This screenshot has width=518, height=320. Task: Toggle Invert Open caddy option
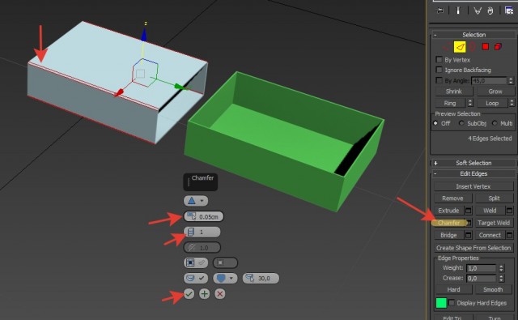(225, 262)
